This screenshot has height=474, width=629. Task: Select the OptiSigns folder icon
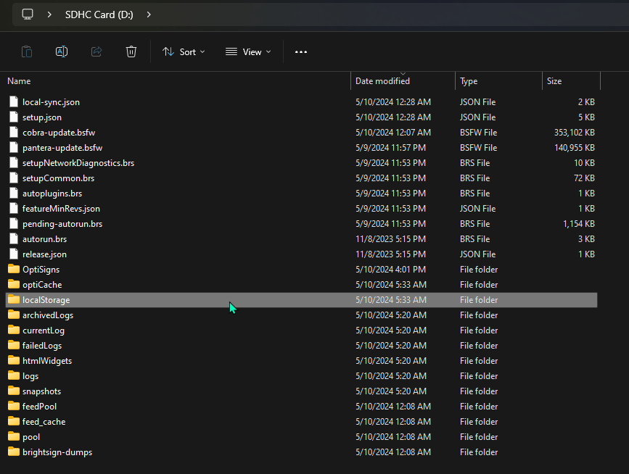click(14, 269)
